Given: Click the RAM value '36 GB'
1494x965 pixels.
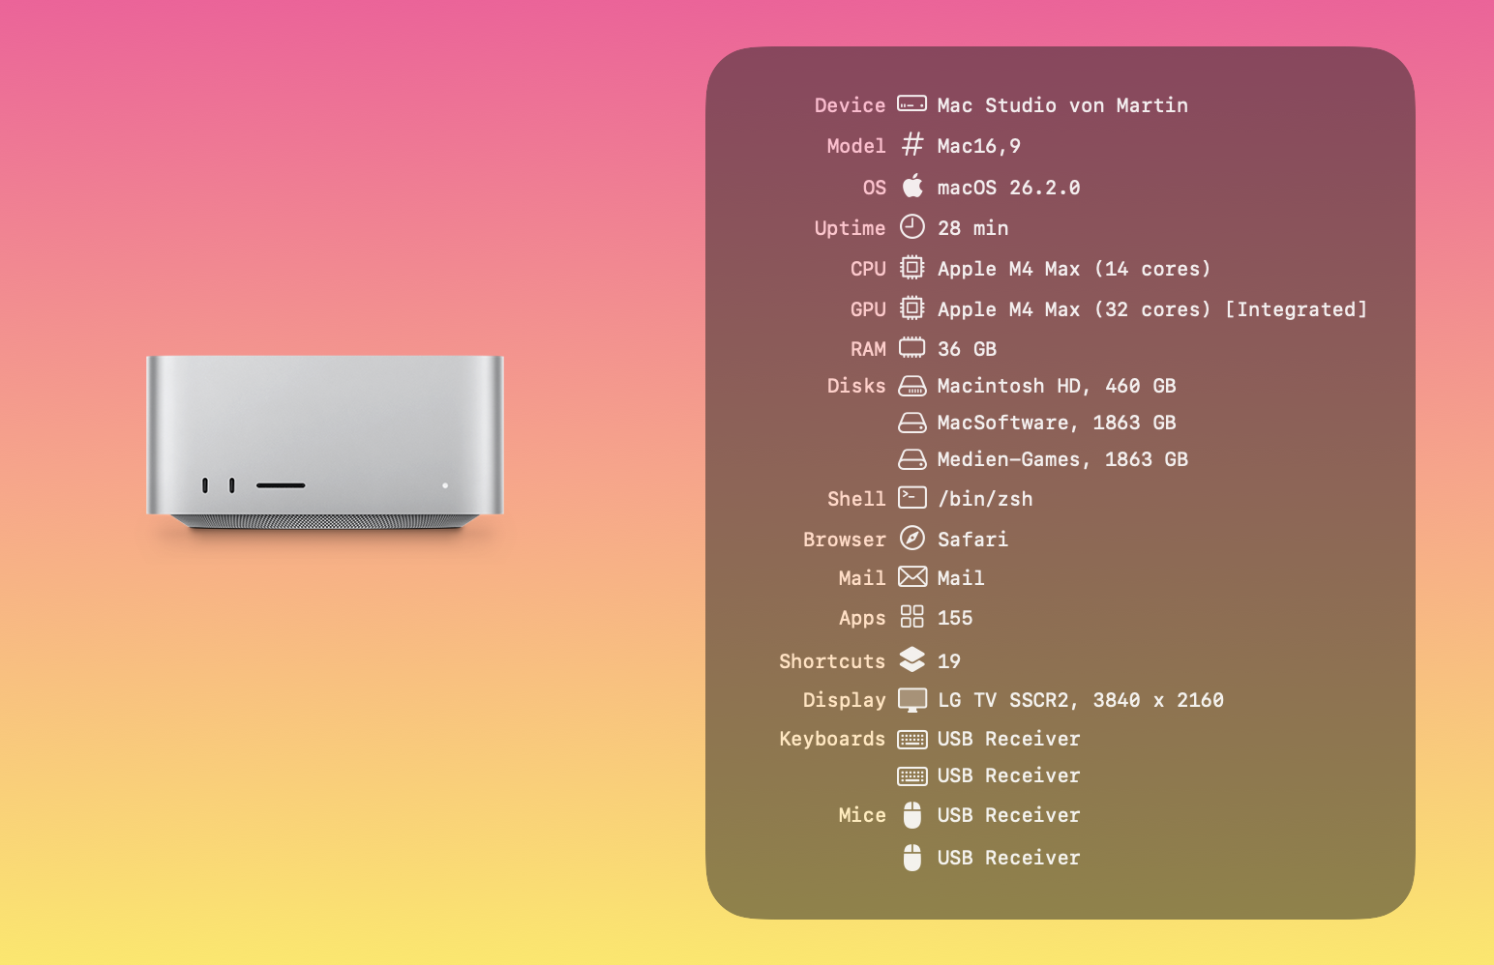Looking at the screenshot, I should click(x=967, y=349).
